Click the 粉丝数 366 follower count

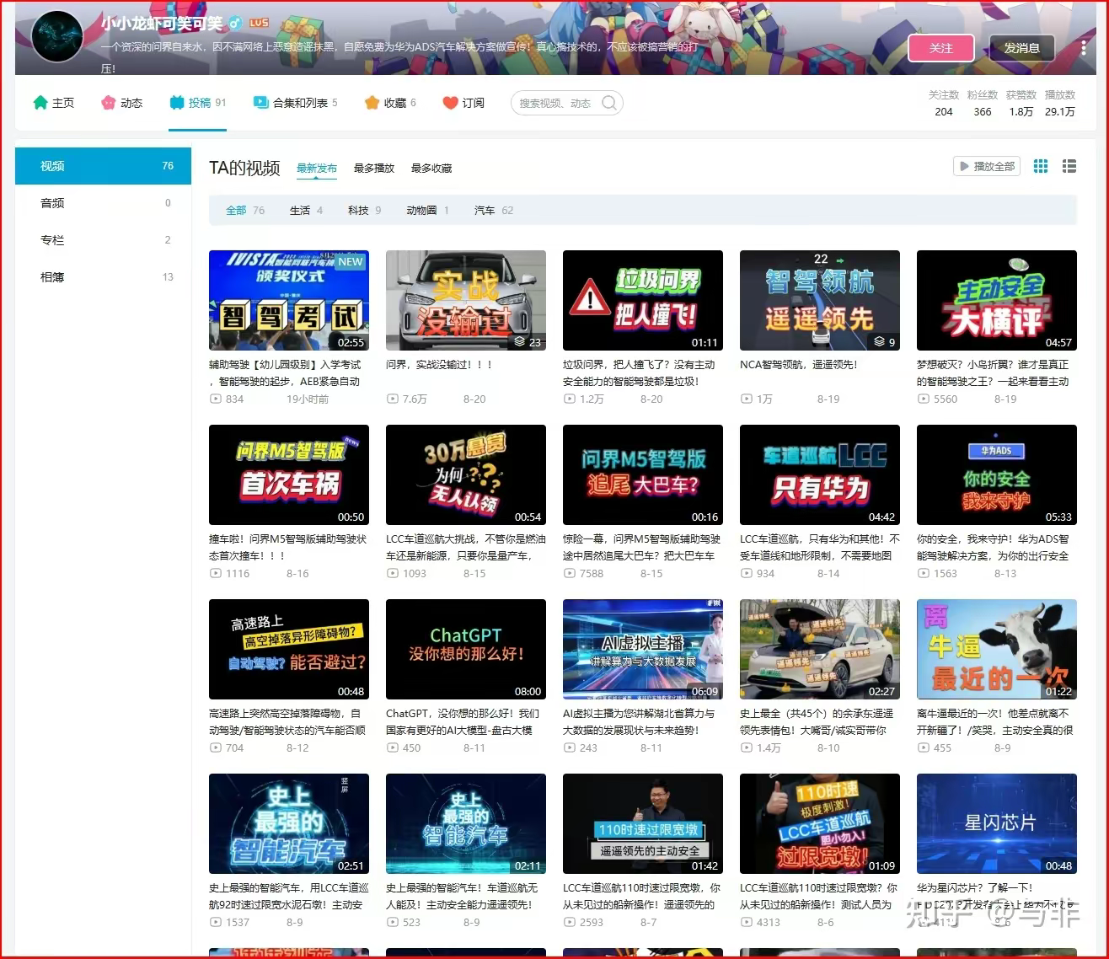982,104
